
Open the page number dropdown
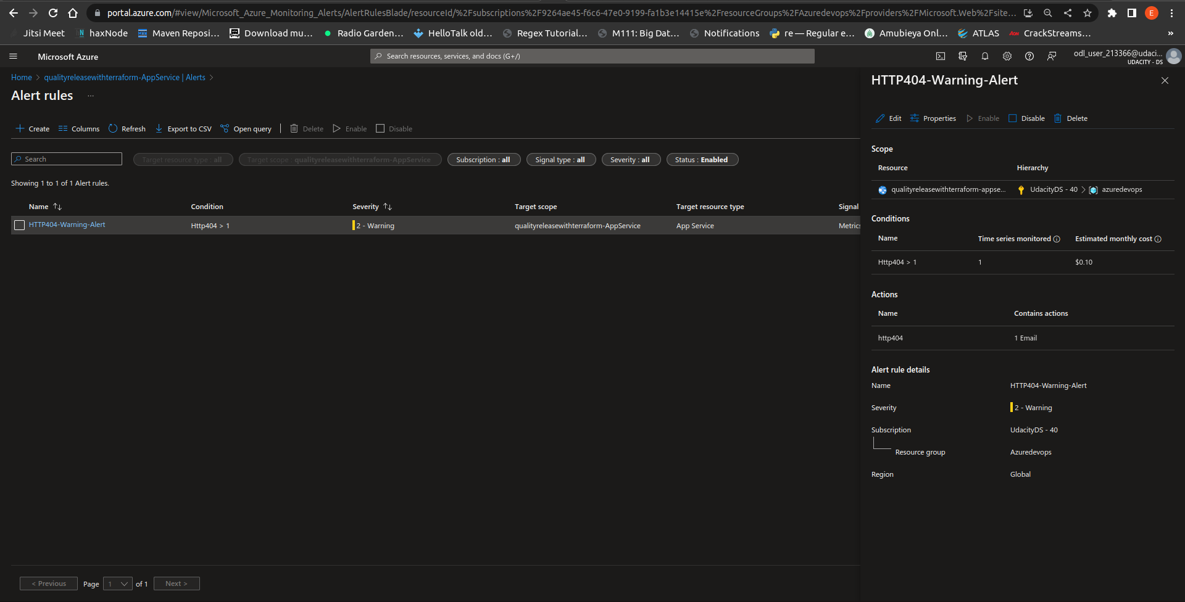[x=117, y=583]
